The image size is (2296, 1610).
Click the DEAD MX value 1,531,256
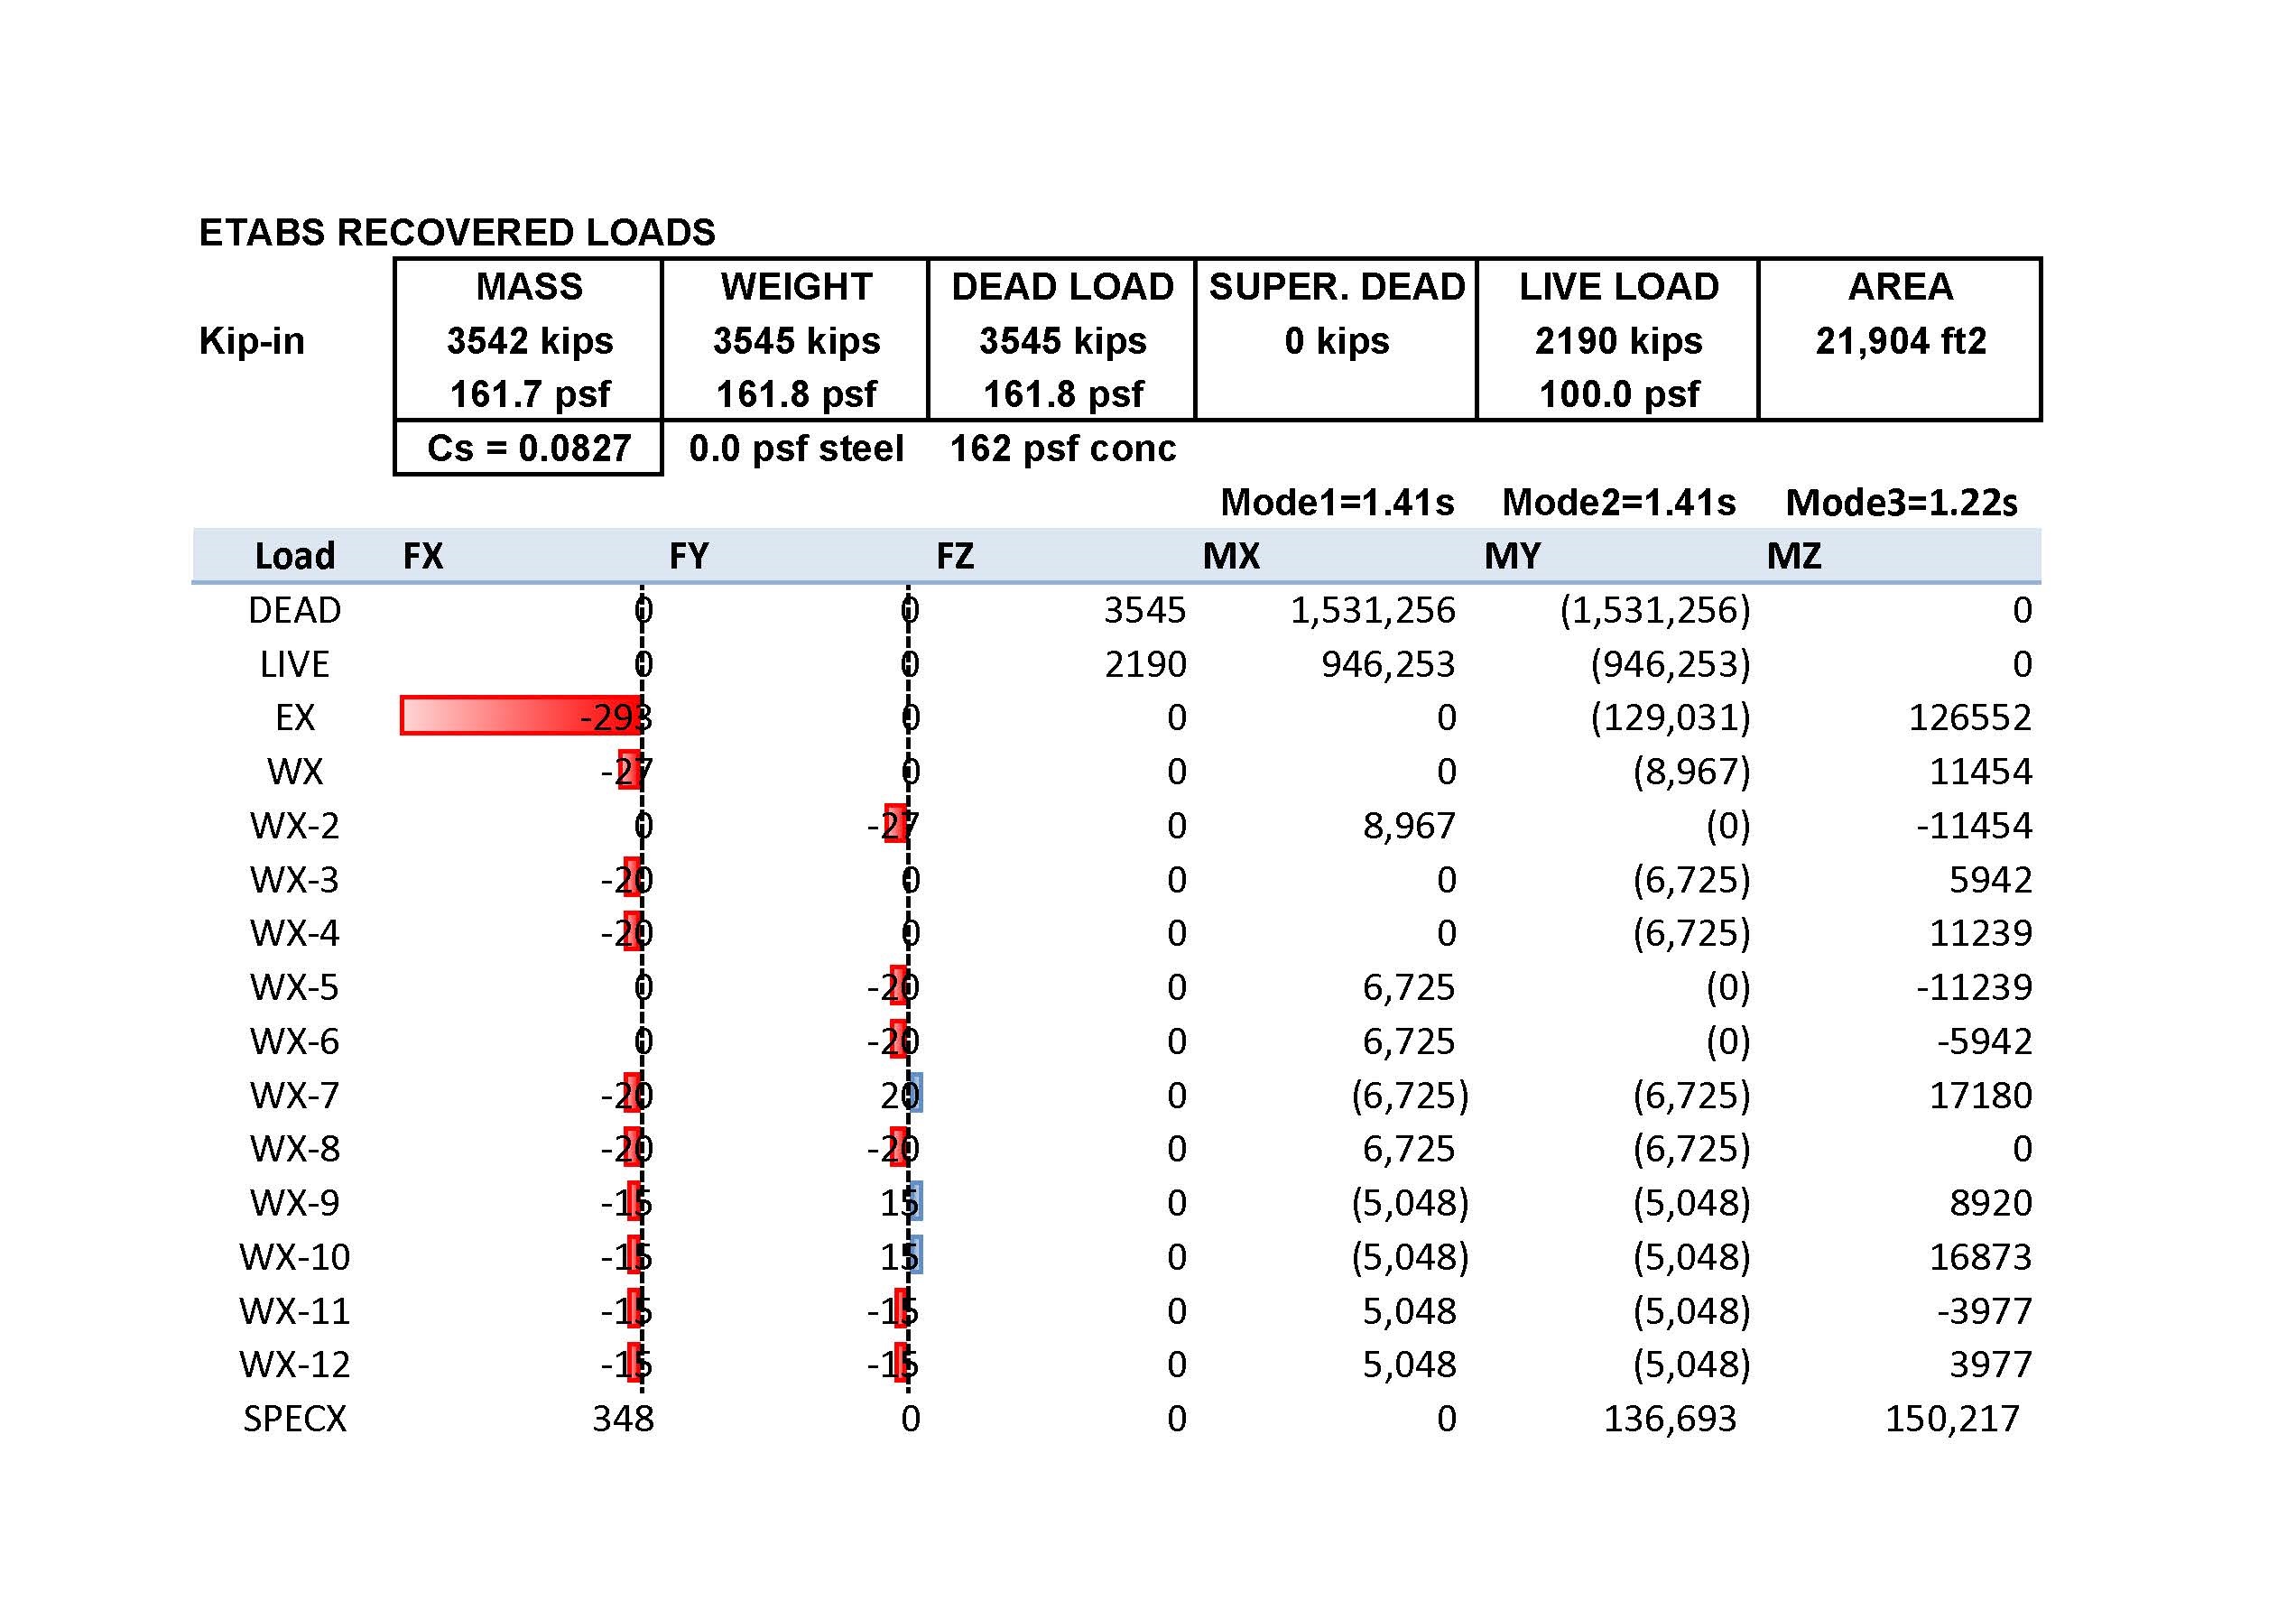(1372, 610)
